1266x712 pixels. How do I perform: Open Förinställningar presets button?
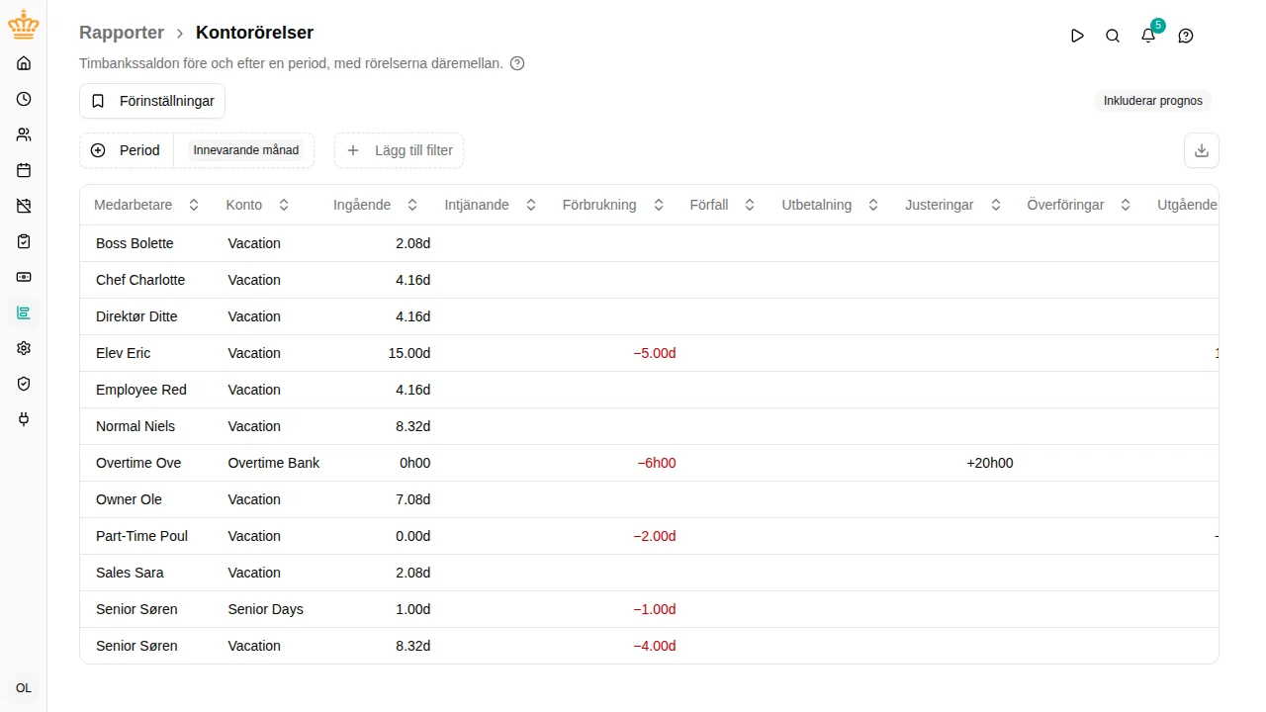click(x=152, y=101)
